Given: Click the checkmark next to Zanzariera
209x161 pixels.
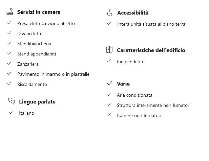Looking at the screenshot, I should (x=9, y=63).
